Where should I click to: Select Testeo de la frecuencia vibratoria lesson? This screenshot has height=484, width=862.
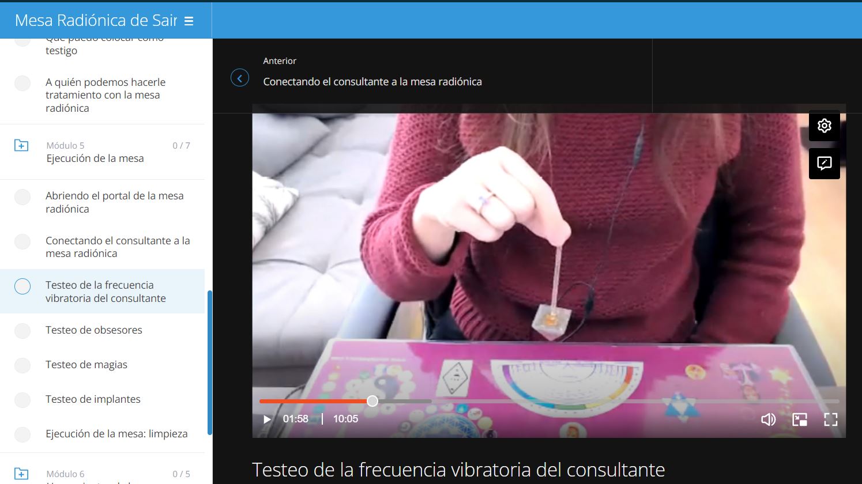(x=102, y=292)
